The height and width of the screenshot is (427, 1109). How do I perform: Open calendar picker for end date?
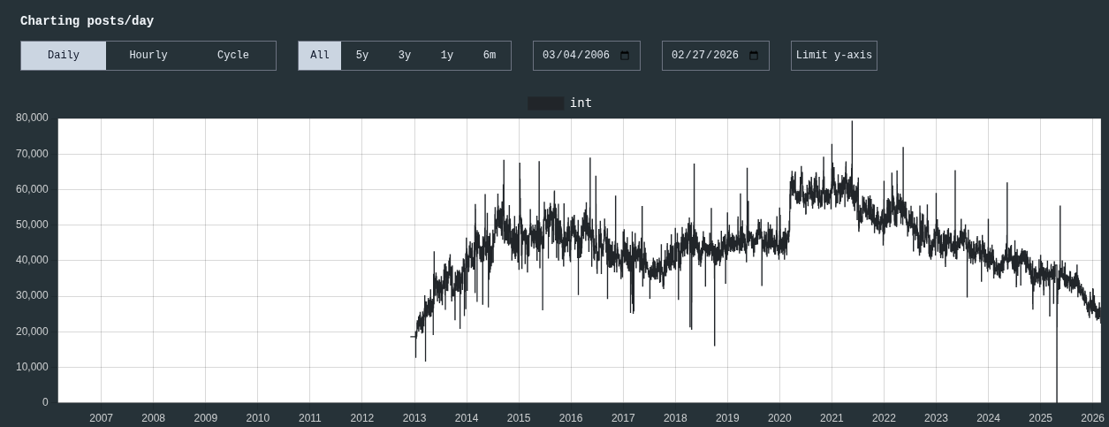pyautogui.click(x=754, y=56)
